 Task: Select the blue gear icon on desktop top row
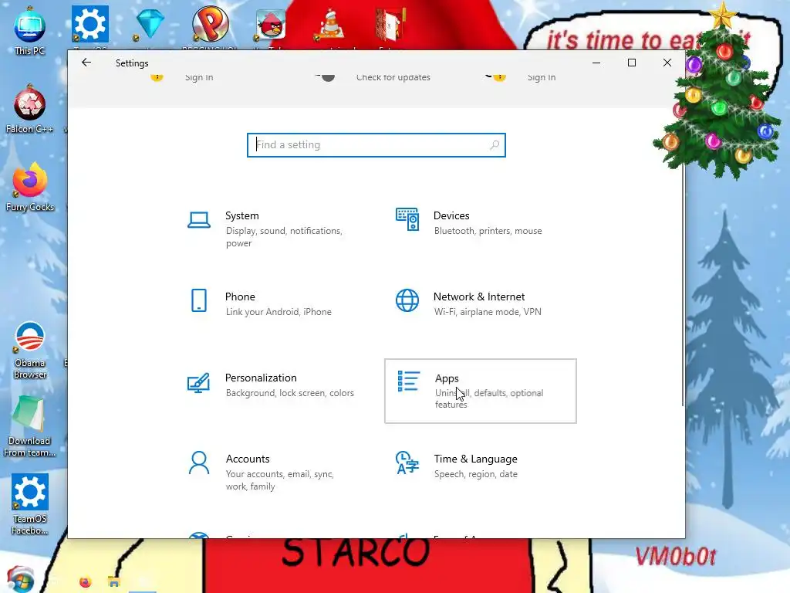(90, 24)
